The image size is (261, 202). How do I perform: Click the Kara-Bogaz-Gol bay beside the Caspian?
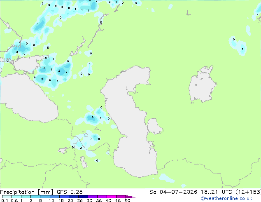coord(154,126)
